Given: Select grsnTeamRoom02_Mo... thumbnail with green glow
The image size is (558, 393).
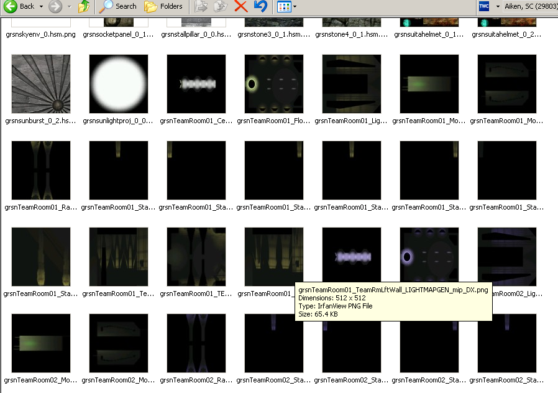Looking at the screenshot, I should pos(41,343).
